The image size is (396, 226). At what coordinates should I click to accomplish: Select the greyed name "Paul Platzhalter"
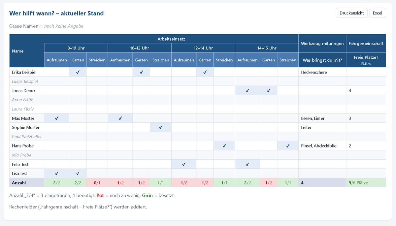coord(27,137)
